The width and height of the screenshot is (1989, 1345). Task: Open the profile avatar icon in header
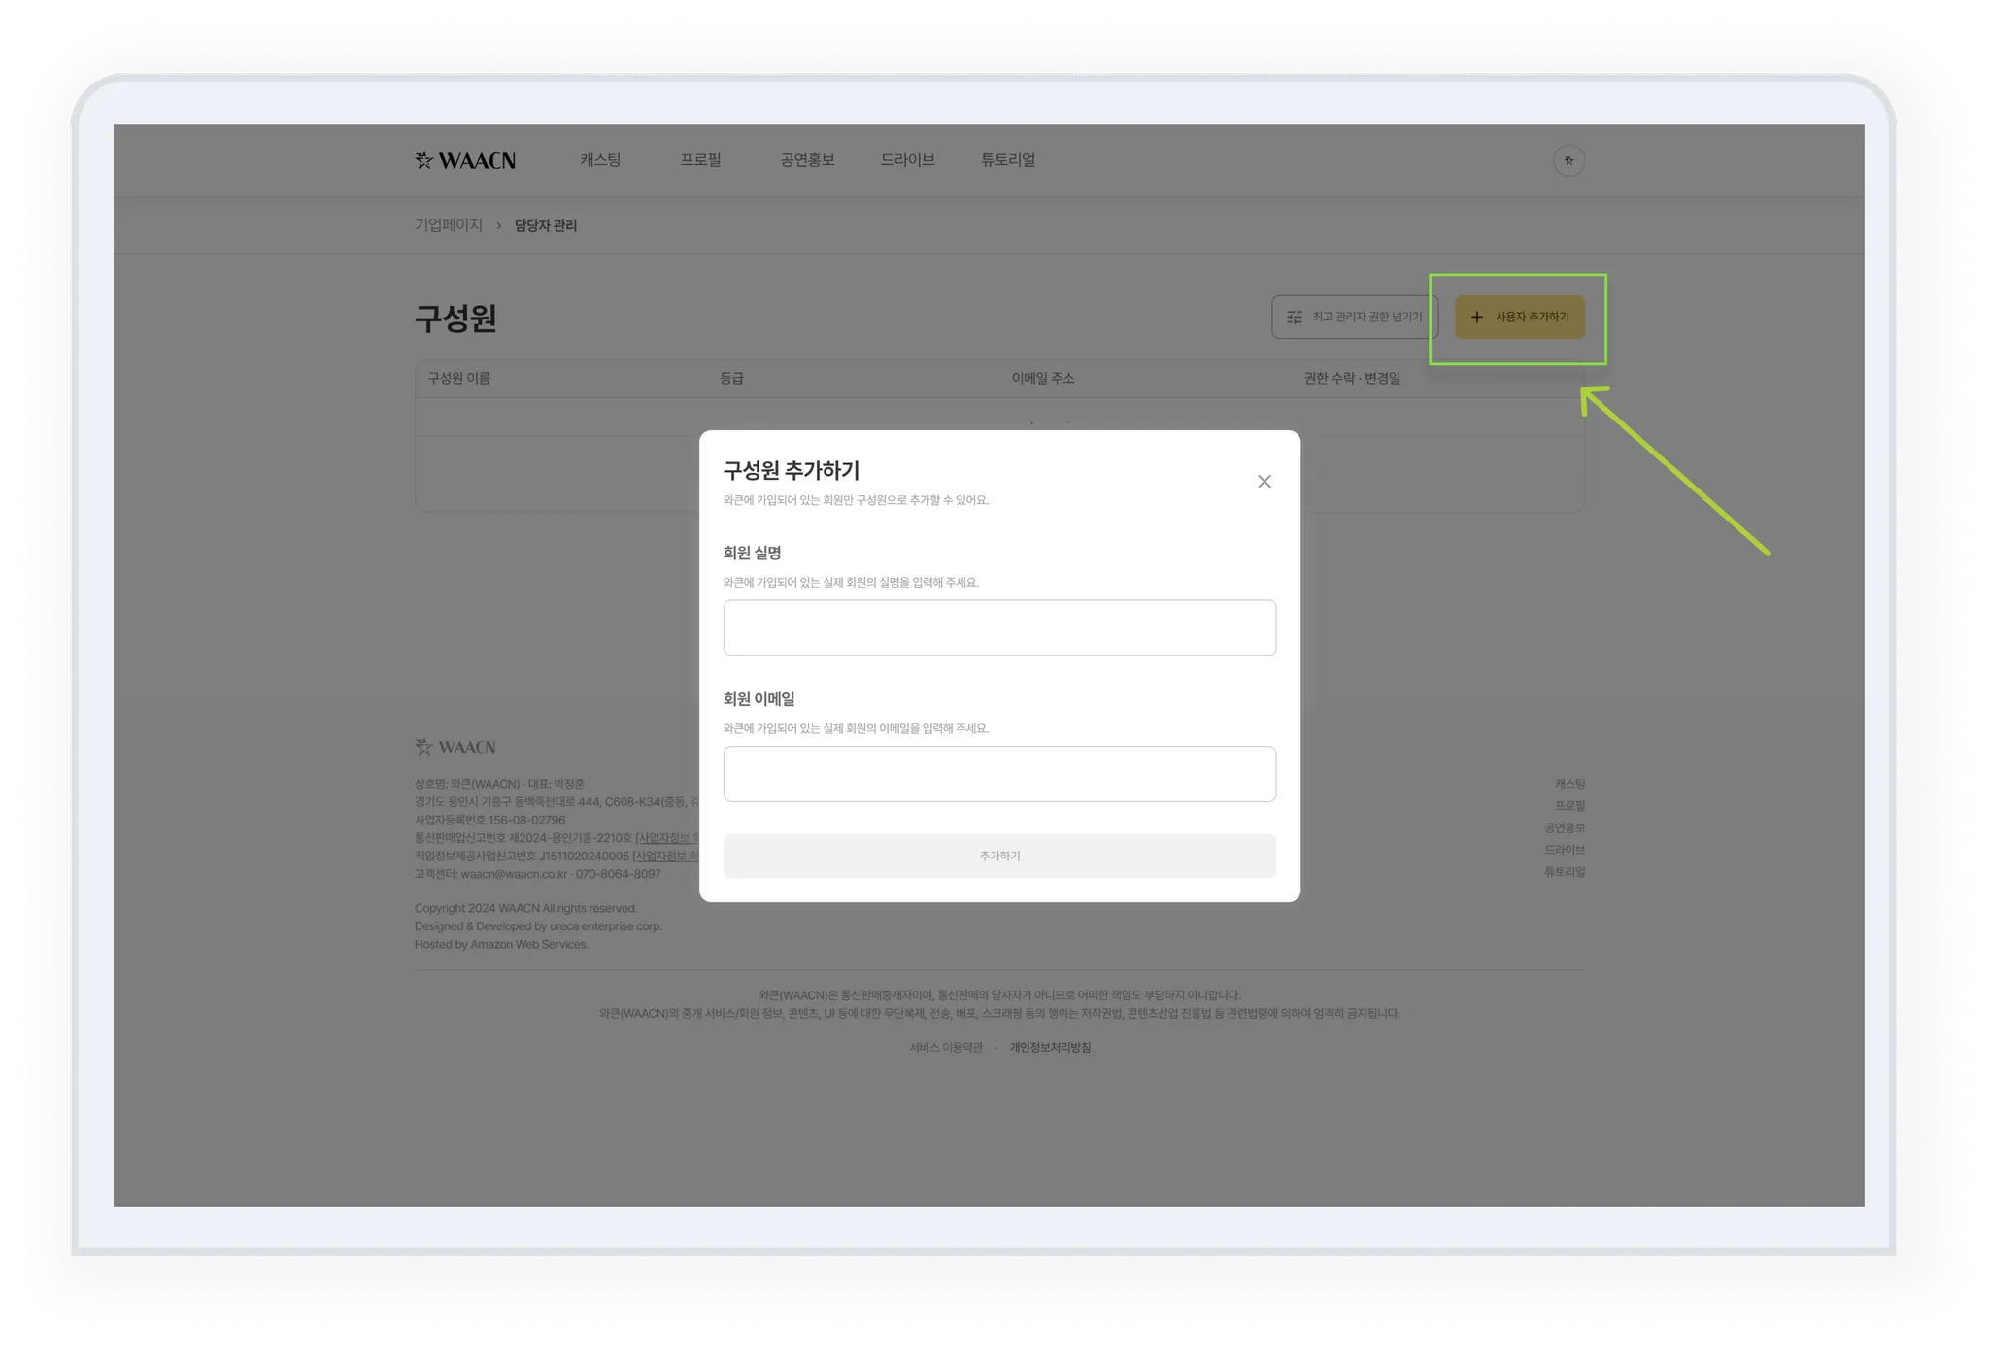[x=1568, y=160]
